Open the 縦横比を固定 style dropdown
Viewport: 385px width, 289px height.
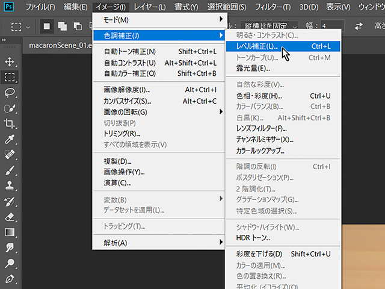(269, 26)
